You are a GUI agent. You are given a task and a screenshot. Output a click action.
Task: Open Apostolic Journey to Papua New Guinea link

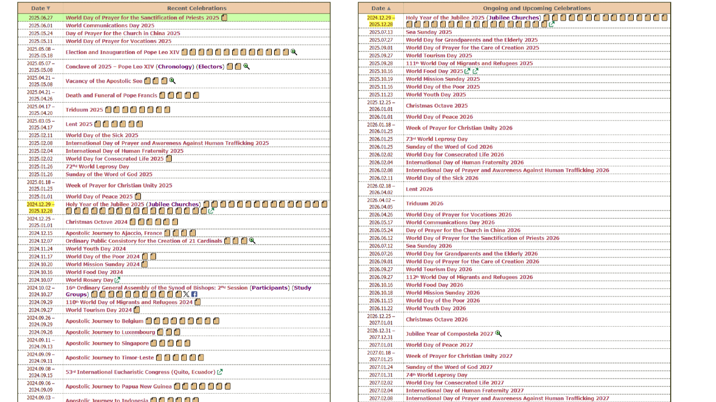pyautogui.click(x=119, y=386)
